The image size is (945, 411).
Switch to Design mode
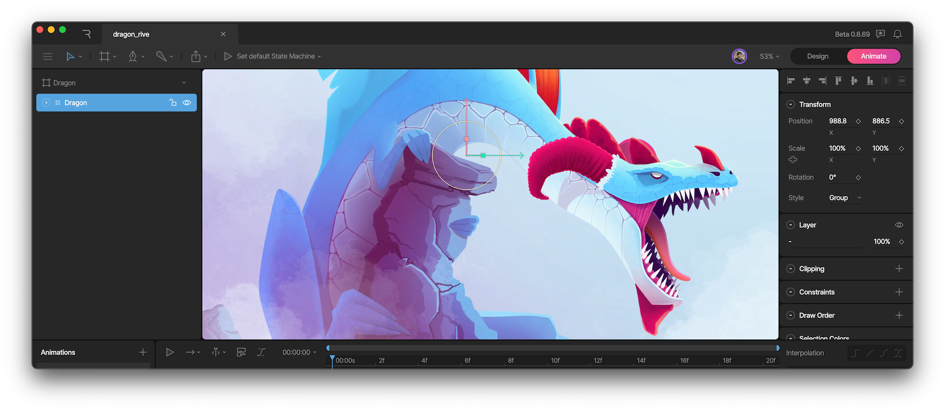pyautogui.click(x=818, y=56)
